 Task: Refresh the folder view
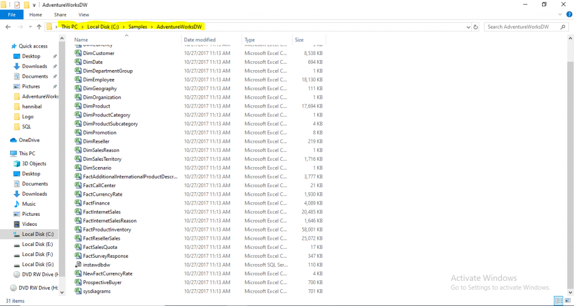coord(475,27)
